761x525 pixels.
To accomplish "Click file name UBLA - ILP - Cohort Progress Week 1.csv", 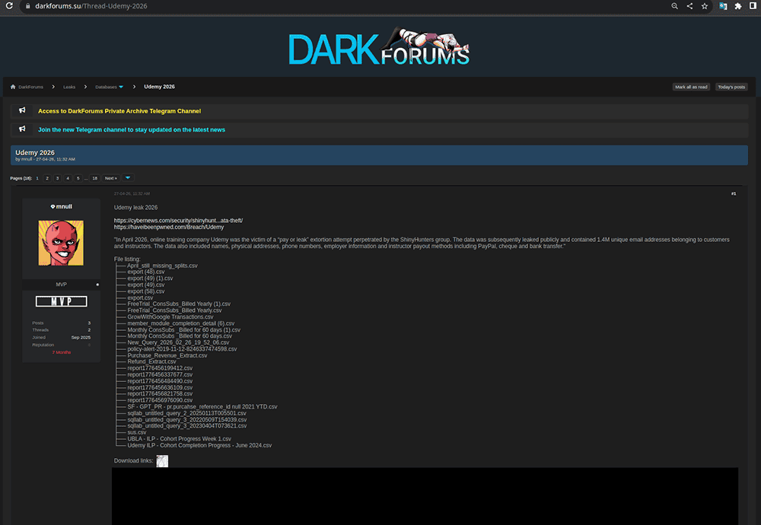I will (x=179, y=438).
